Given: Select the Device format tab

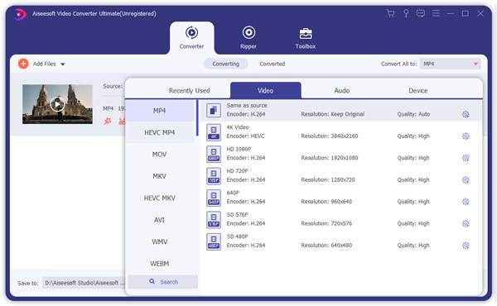Looking at the screenshot, I should click(417, 90).
